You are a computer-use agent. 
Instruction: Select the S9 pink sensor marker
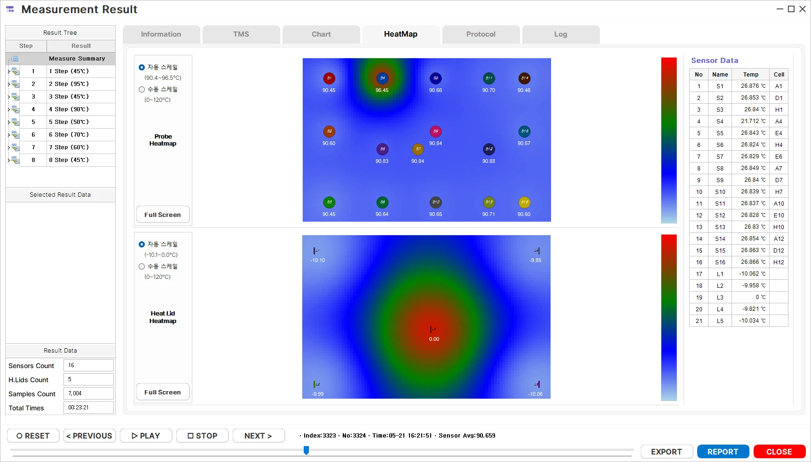coord(436,131)
